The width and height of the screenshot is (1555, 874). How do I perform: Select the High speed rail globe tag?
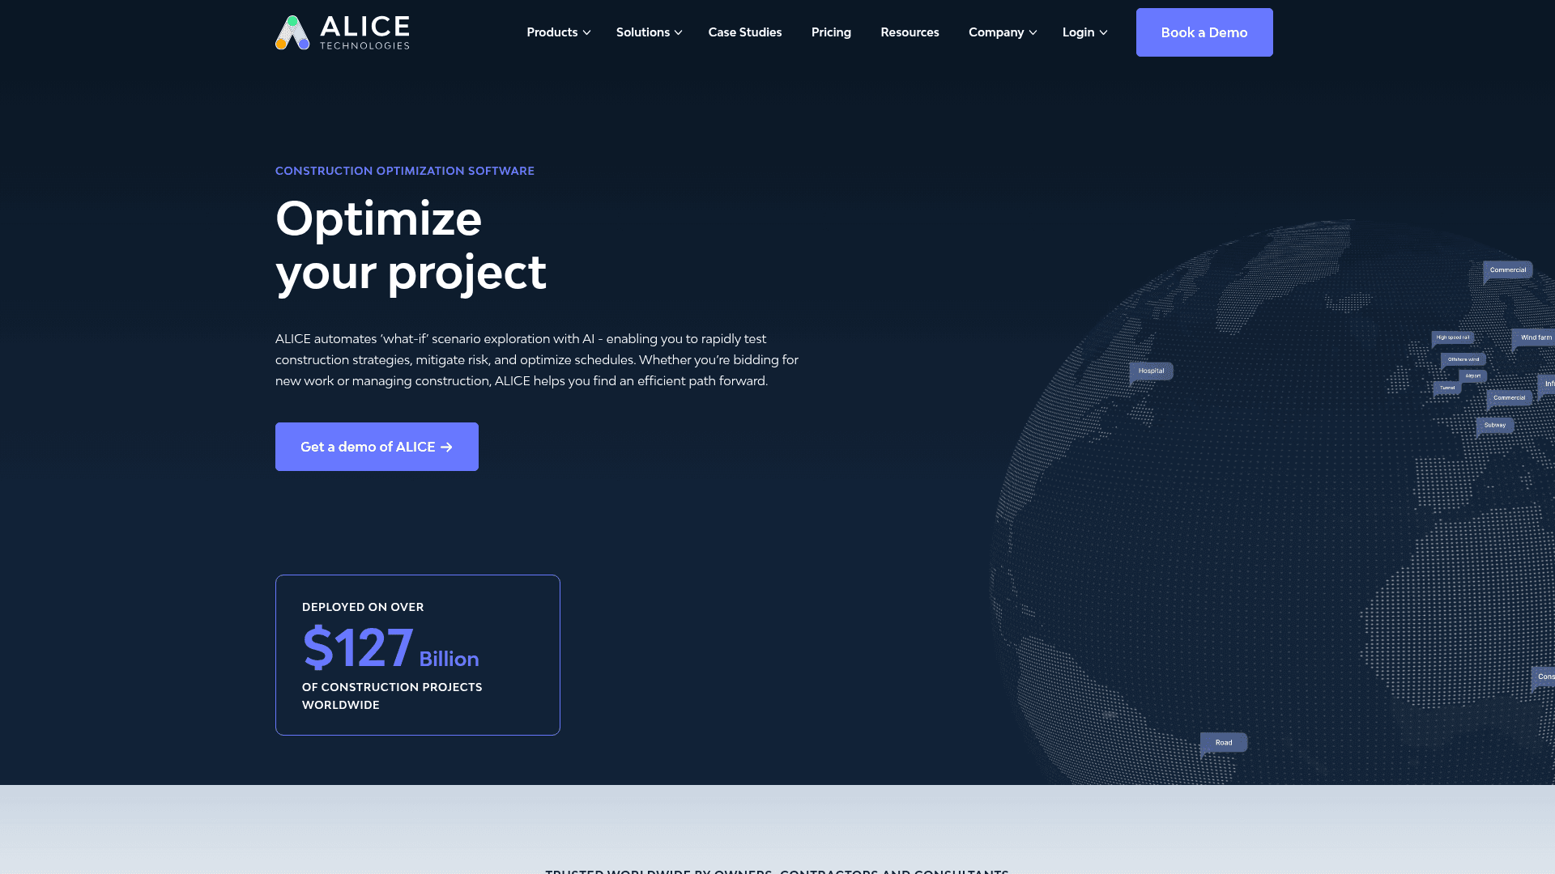click(1453, 337)
